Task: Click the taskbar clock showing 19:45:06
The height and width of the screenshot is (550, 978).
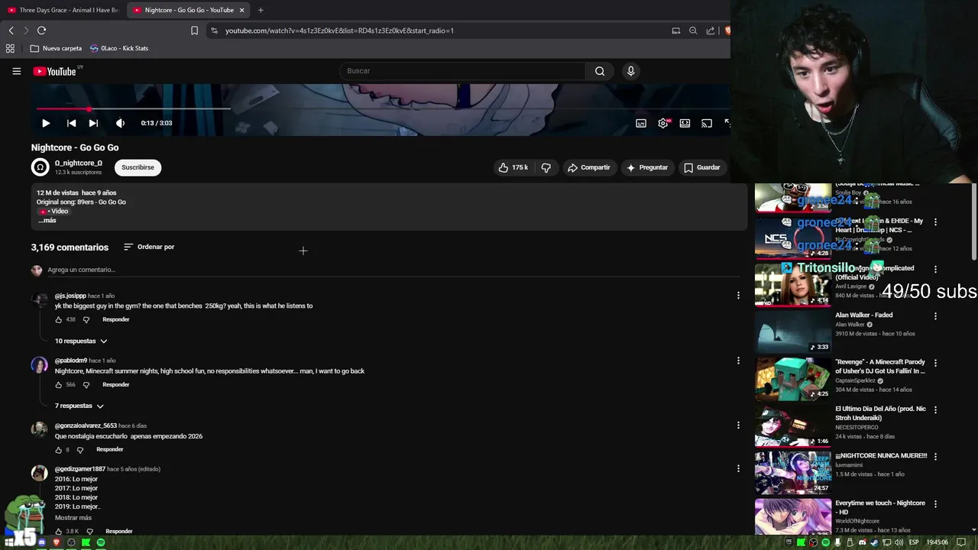Action: [x=937, y=542]
